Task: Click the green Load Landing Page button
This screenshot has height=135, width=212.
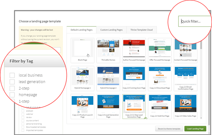Action: click(x=195, y=129)
